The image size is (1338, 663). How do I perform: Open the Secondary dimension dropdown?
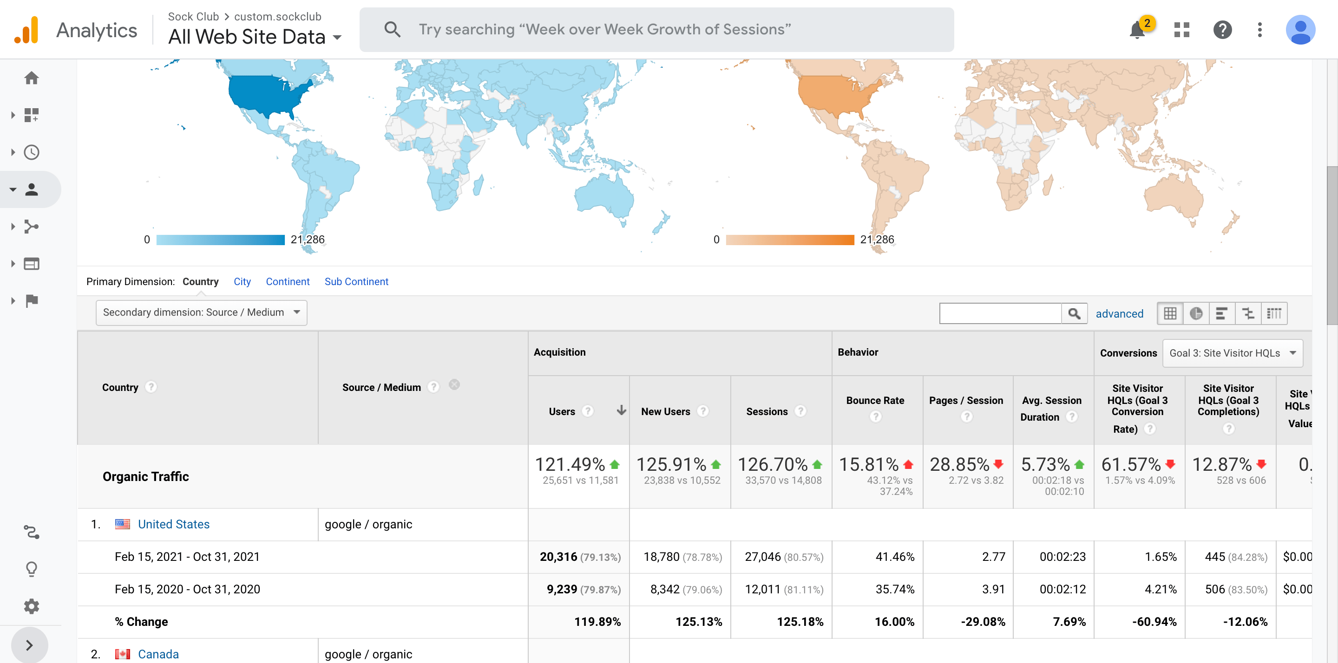click(x=202, y=312)
